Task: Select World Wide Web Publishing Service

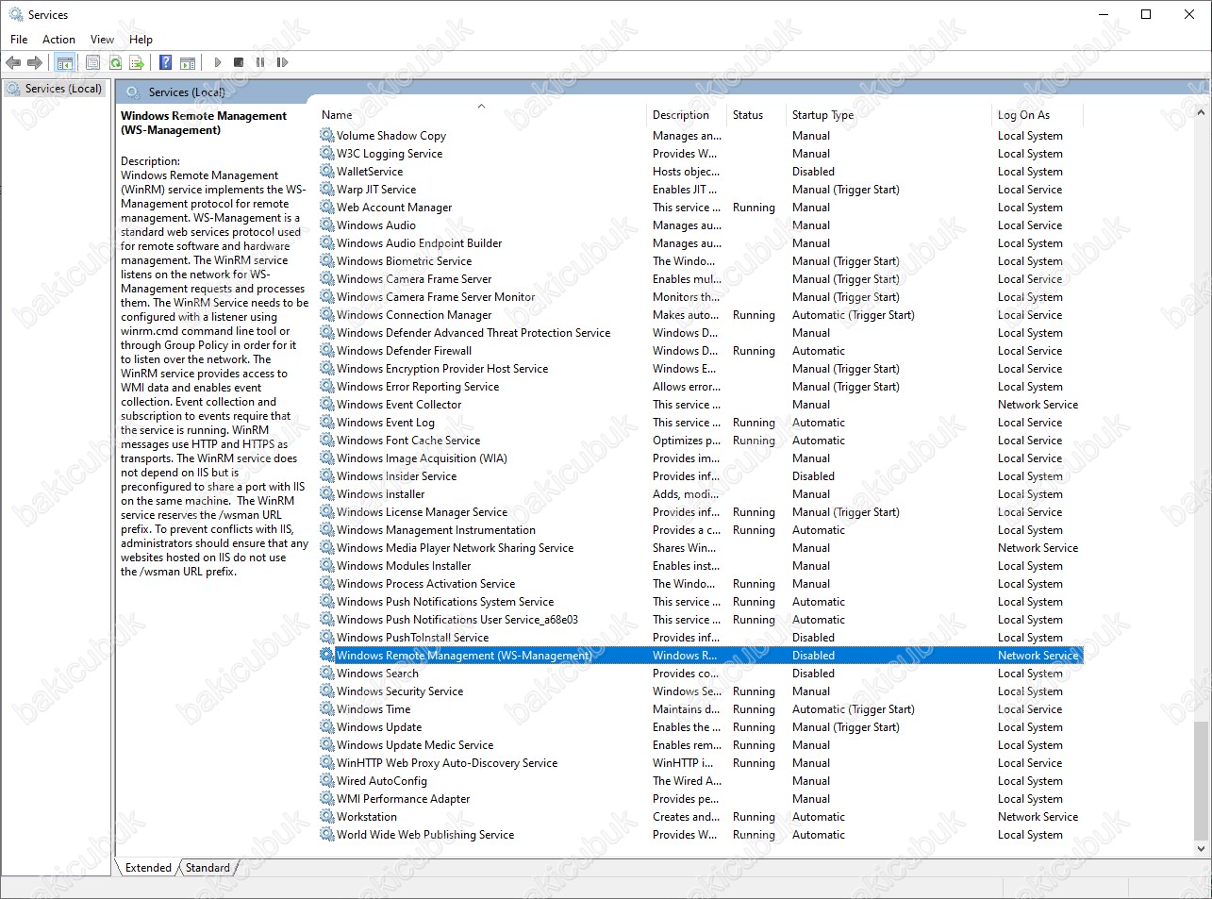Action: 701,834
